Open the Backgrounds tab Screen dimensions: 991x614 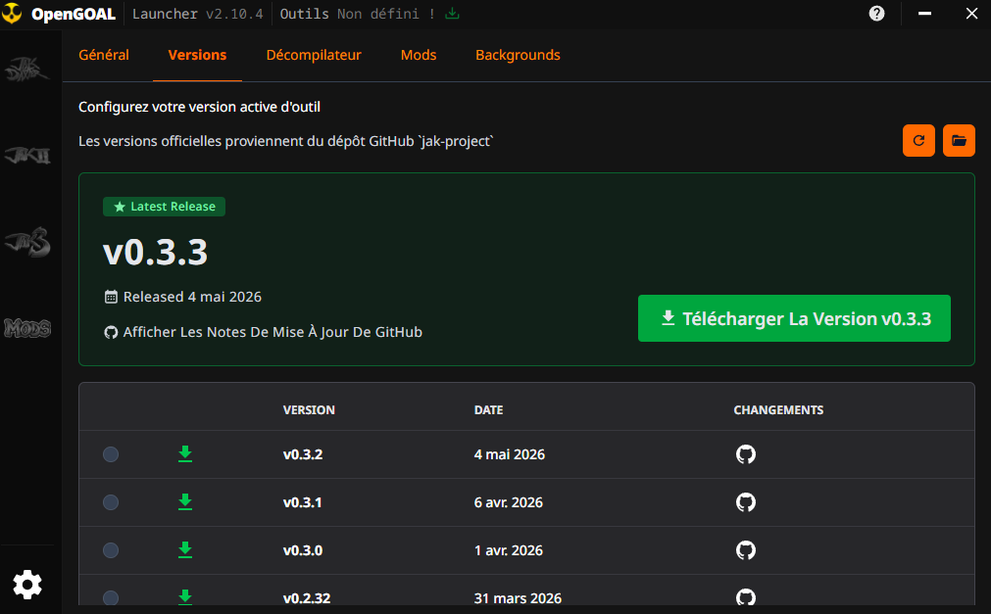click(x=518, y=55)
